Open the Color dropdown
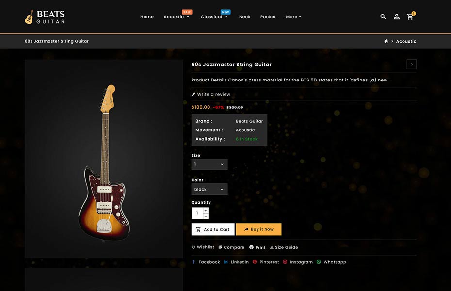 [x=209, y=189]
